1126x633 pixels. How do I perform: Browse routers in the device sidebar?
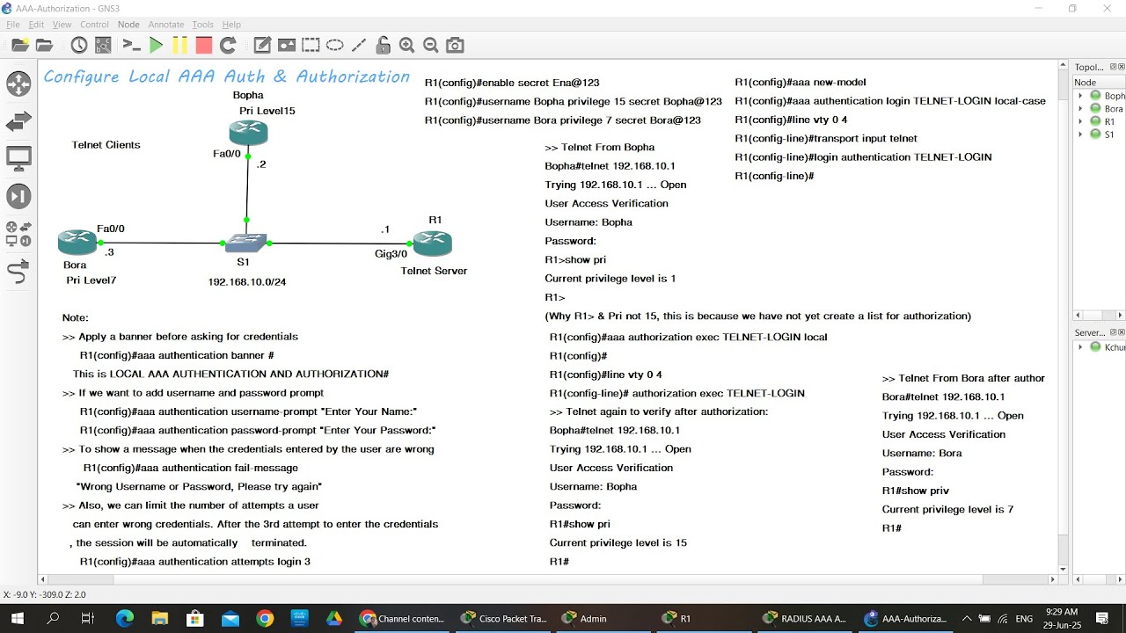coord(18,84)
